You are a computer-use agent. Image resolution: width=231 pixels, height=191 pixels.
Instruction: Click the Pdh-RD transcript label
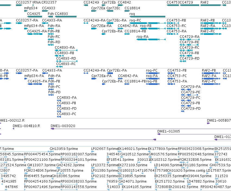tap(54, 42)
